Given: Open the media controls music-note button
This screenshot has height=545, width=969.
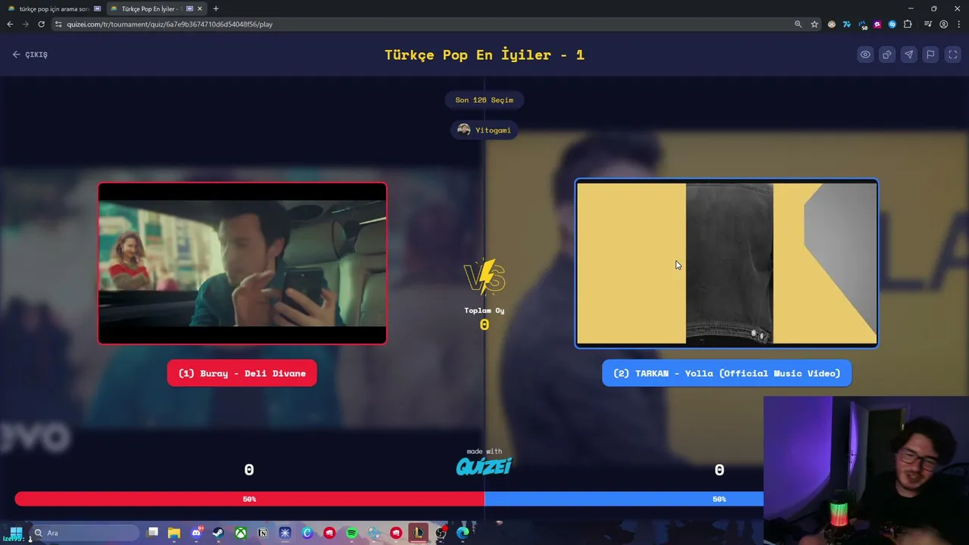Looking at the screenshot, I should [928, 24].
